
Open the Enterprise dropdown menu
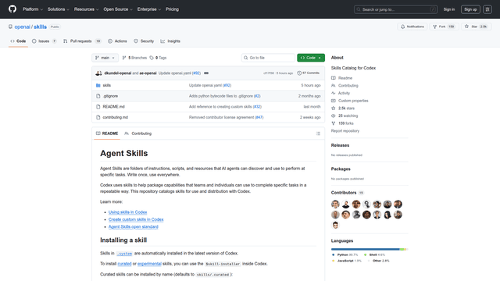149,9
